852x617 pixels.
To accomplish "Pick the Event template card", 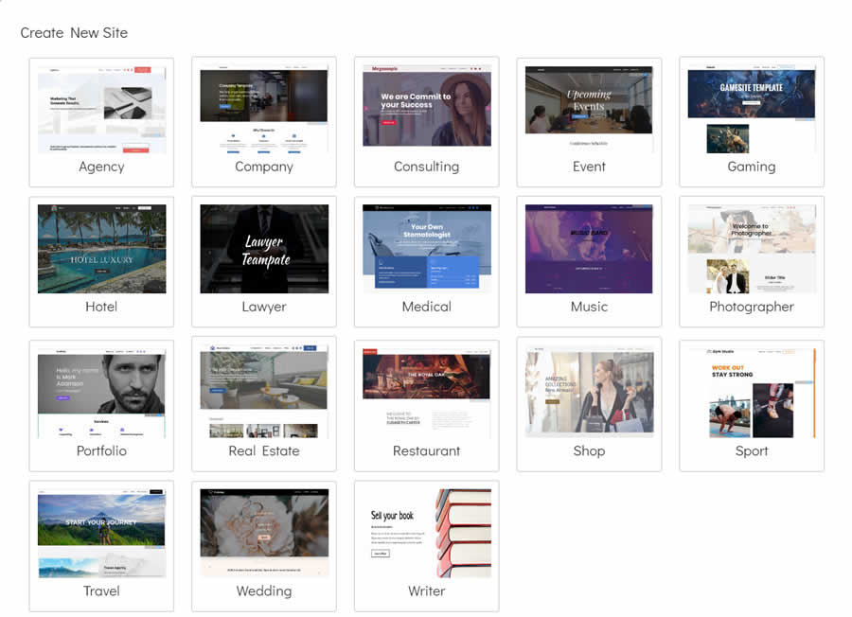I will [x=589, y=109].
